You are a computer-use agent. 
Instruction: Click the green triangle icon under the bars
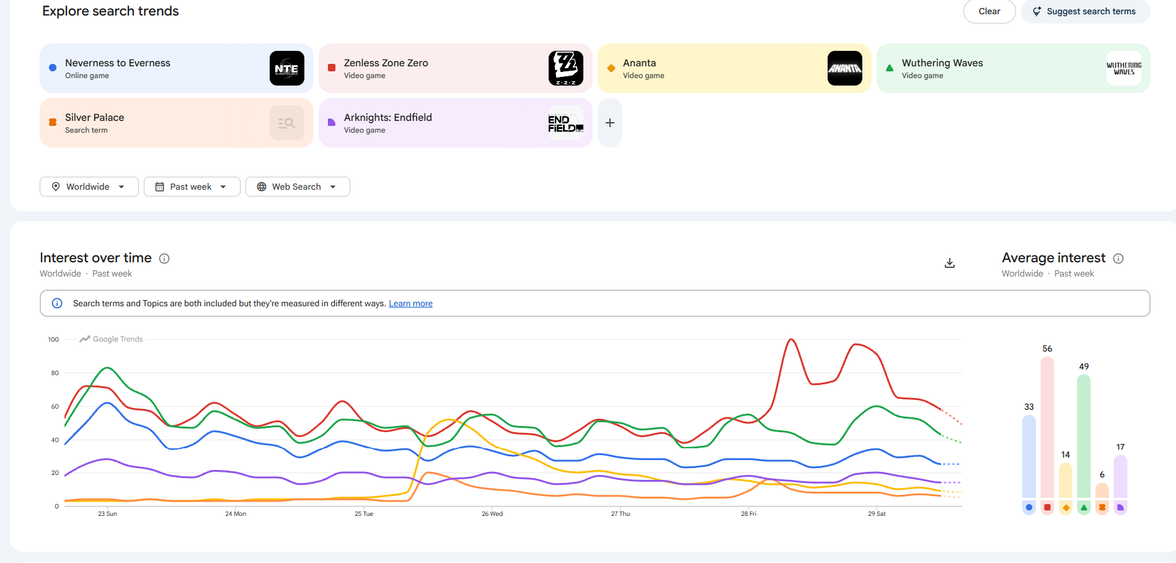[1084, 507]
